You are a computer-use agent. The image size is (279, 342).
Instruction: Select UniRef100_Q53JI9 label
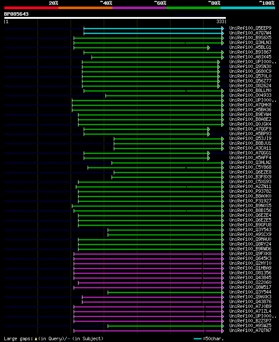coord(250,139)
